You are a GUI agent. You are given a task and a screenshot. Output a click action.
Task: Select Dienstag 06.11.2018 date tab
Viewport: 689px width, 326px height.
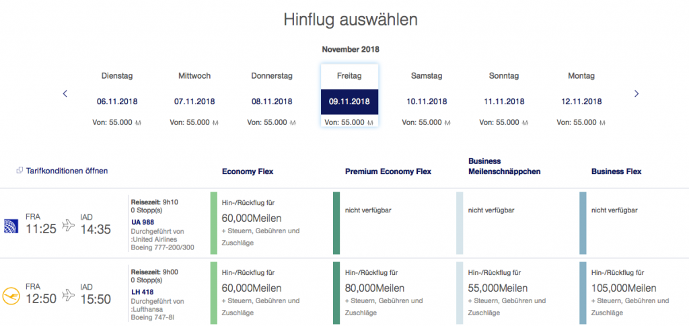click(117, 97)
